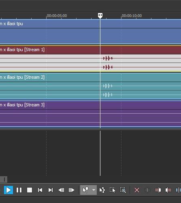Step forward one frame
This screenshot has width=181, height=203.
72,190
